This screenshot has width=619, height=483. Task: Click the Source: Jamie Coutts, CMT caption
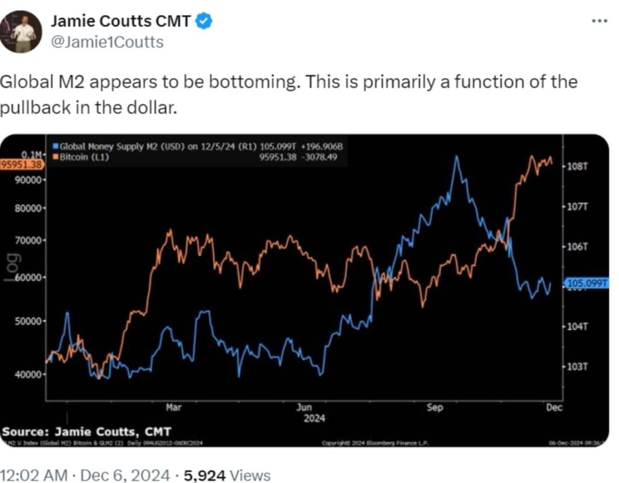[87, 431]
